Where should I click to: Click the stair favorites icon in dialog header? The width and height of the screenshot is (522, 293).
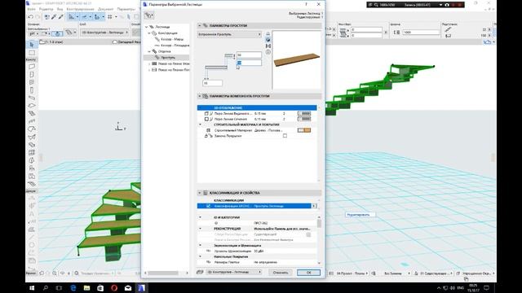[x=148, y=15]
